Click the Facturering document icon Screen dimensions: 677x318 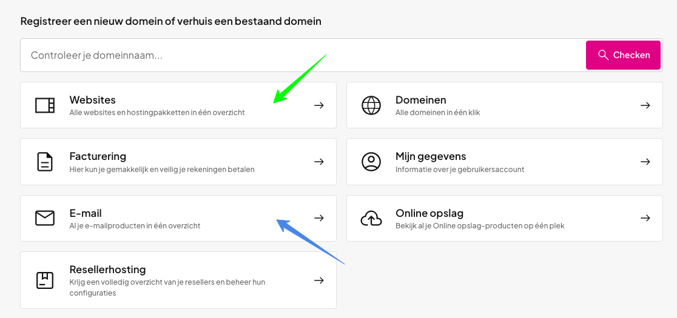45,162
